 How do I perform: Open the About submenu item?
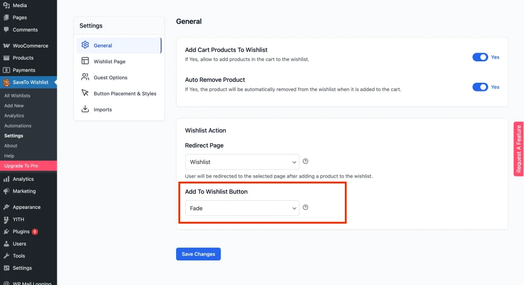click(x=11, y=146)
